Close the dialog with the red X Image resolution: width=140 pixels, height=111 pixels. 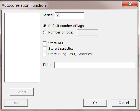pyautogui.click(x=130, y=4)
